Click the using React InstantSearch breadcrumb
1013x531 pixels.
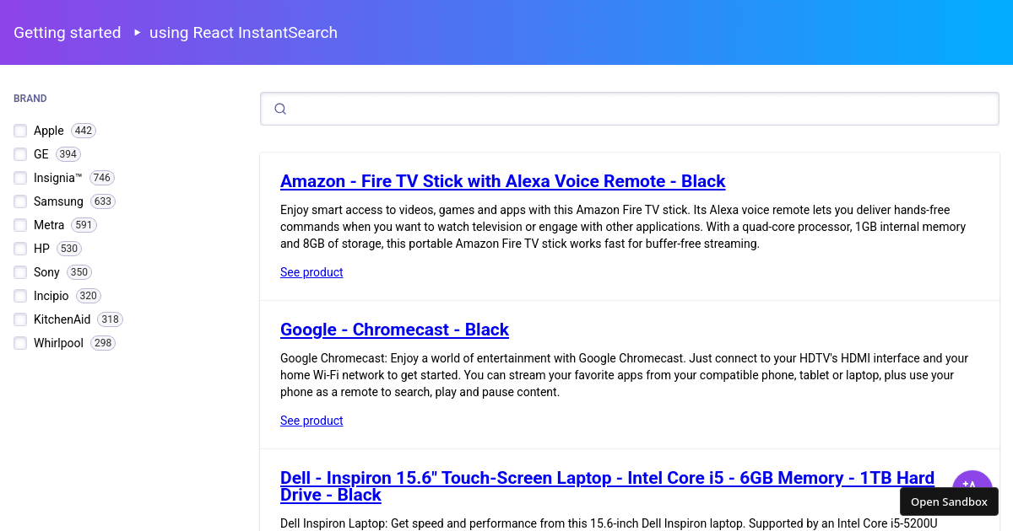tap(243, 33)
